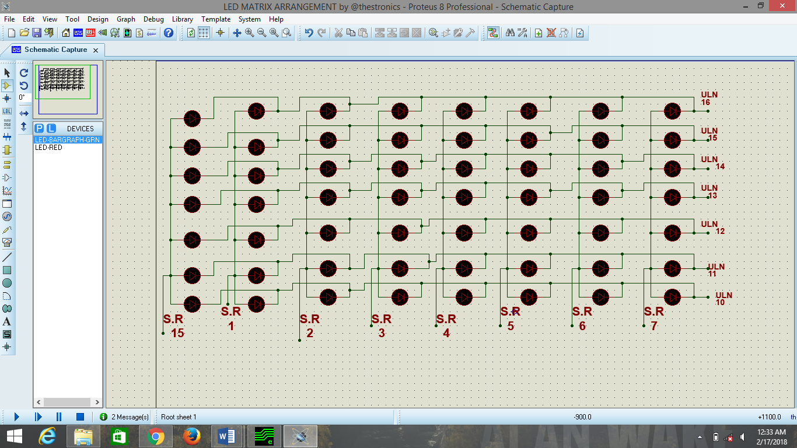Open the Debug menu
The height and width of the screenshot is (448, 797).
[153, 19]
